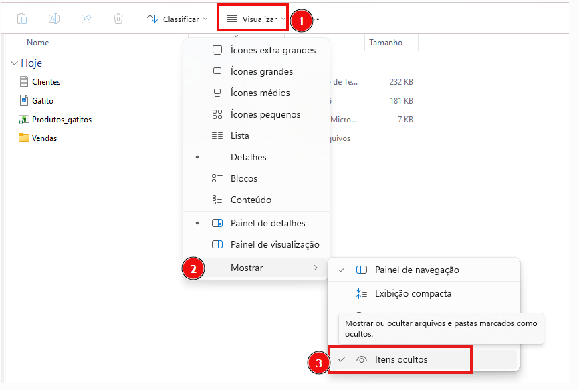
Task: Choose Ícones grandes view
Action: pos(256,71)
